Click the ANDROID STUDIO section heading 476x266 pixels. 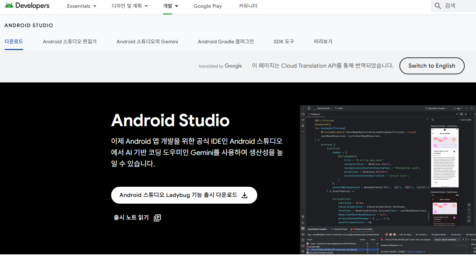pyautogui.click(x=29, y=26)
